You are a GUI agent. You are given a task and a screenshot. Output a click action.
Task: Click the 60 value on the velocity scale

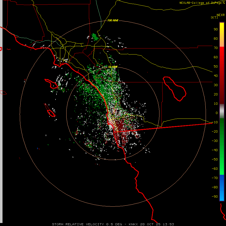tap(216, 57)
